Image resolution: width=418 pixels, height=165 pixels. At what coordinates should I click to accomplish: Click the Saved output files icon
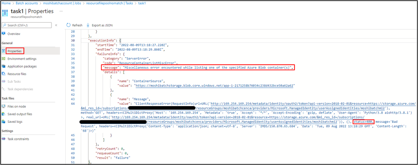3,114
